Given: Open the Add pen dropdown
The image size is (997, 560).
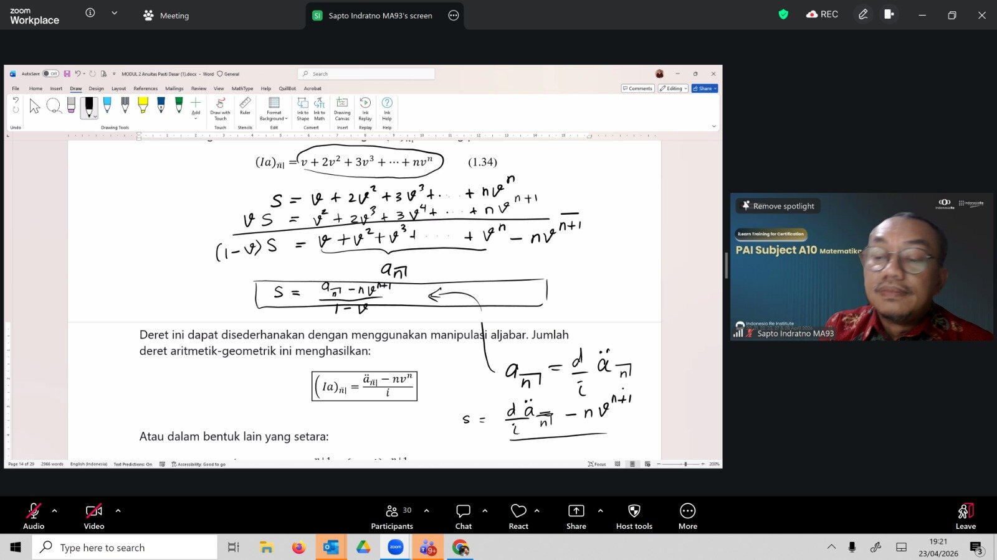Looking at the screenshot, I should (x=196, y=108).
